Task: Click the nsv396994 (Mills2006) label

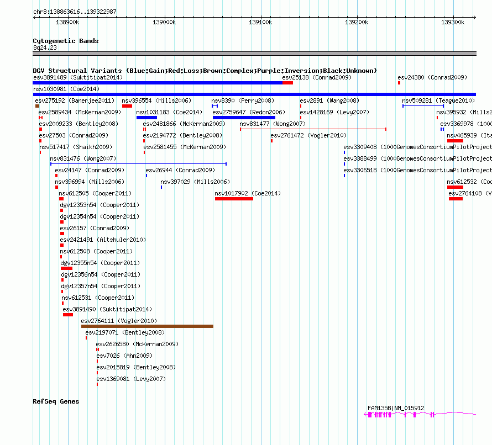Action: tap(90, 182)
